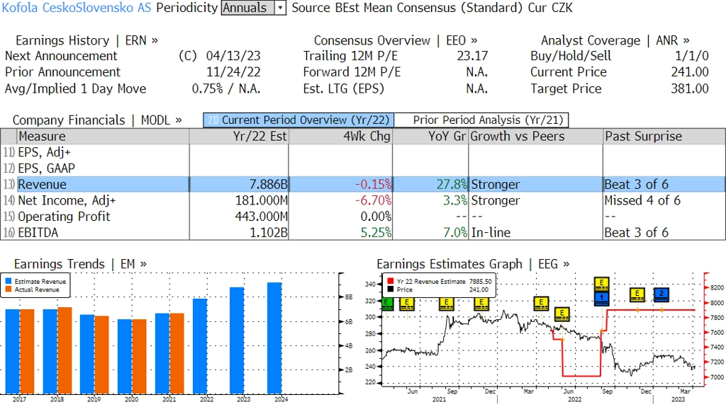Click the YoY Gr column header
This screenshot has height=407, width=726.
430,137
